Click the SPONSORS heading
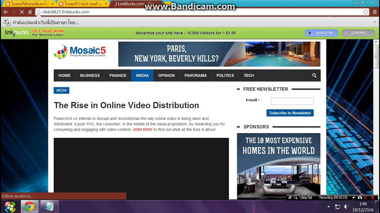 256,127
